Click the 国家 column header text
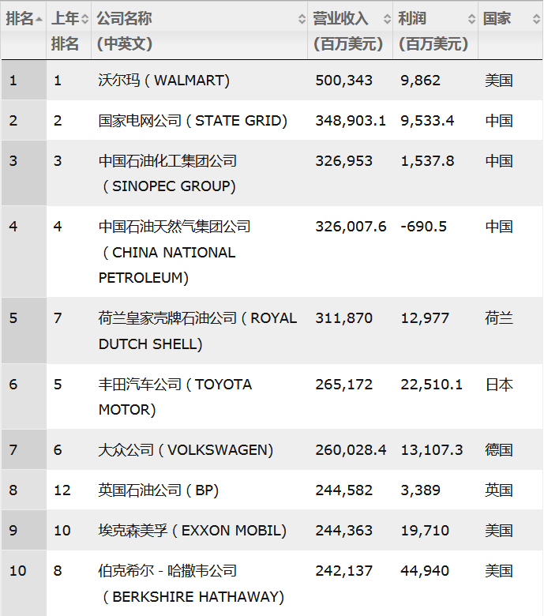Image resolution: width=544 pixels, height=616 pixels. pyautogui.click(x=497, y=19)
